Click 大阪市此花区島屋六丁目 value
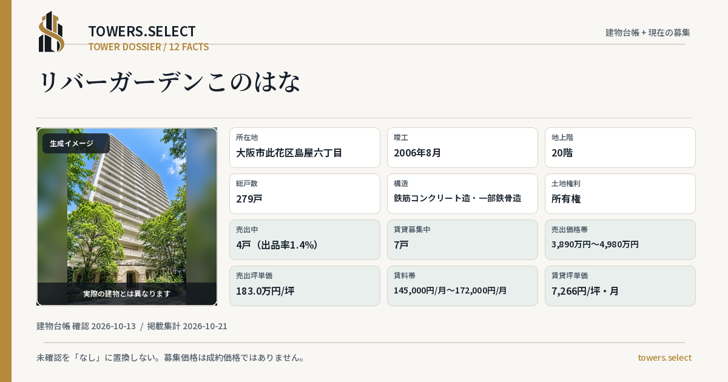The height and width of the screenshot is (382, 728). click(289, 153)
